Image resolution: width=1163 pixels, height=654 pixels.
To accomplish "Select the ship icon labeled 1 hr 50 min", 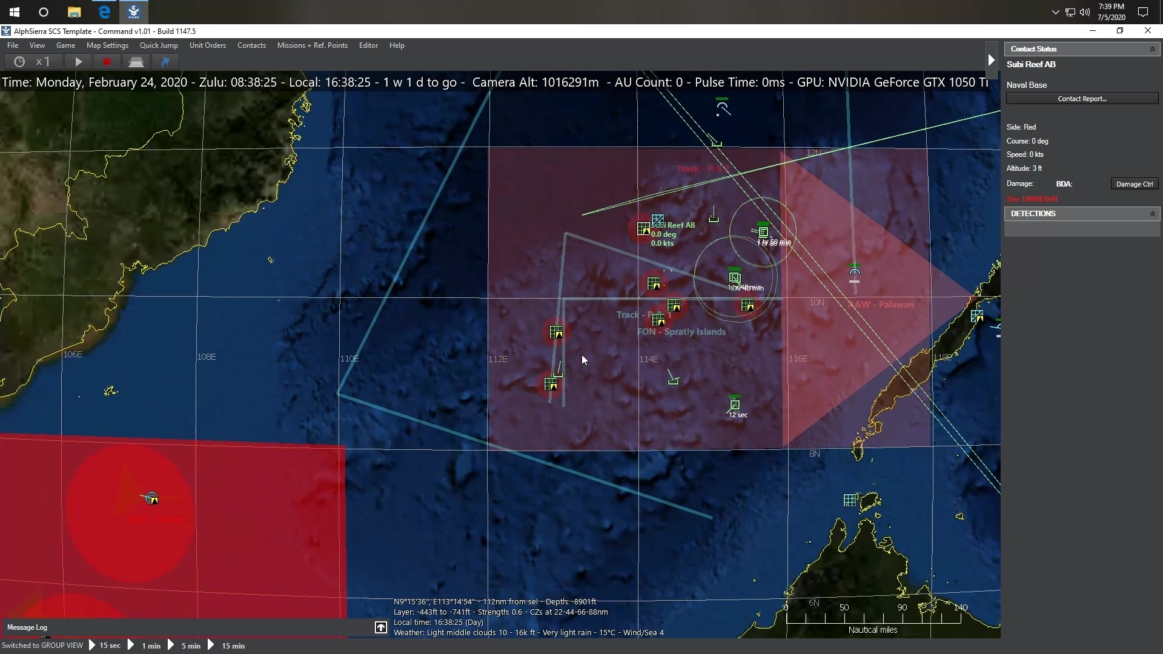I will pyautogui.click(x=763, y=231).
